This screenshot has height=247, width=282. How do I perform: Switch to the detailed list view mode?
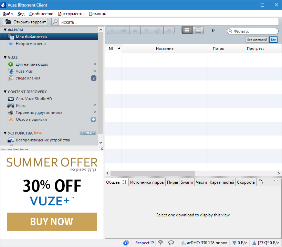click(x=198, y=30)
